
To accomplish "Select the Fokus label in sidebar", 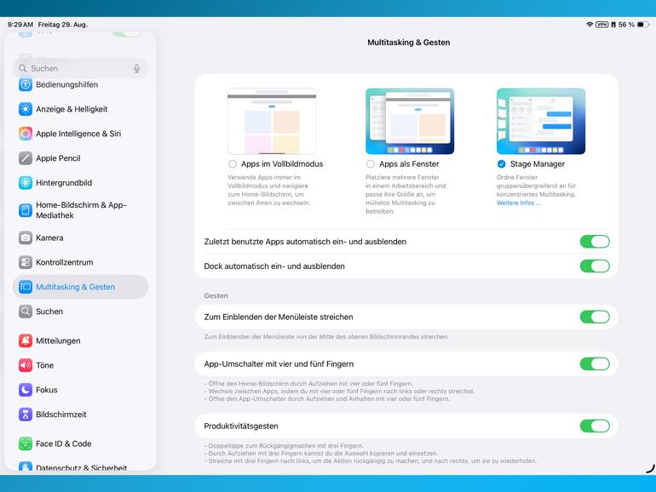I will (47, 390).
